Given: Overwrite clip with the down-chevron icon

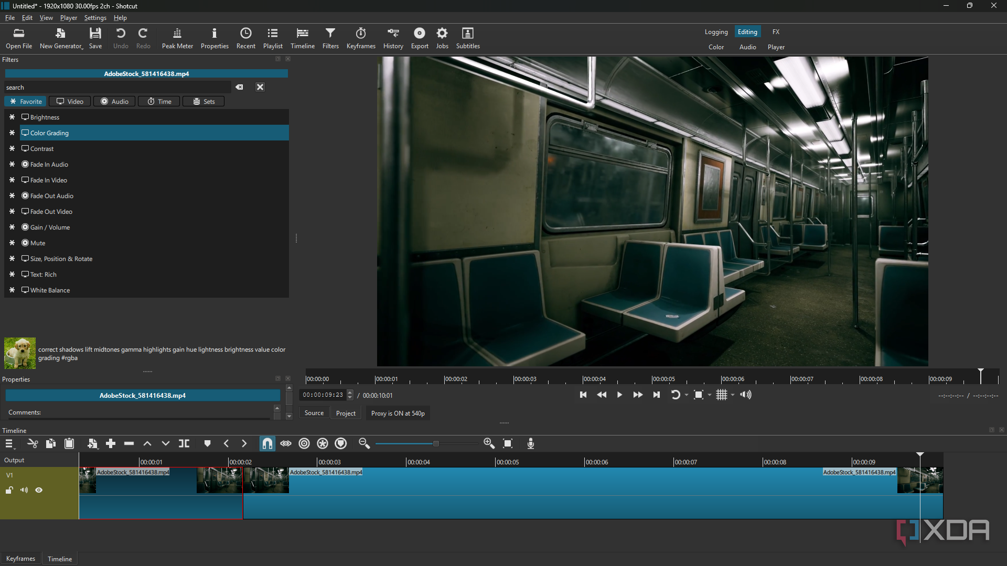Looking at the screenshot, I should [166, 443].
